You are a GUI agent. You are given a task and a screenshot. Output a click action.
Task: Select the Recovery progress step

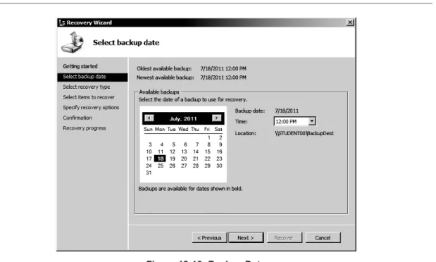tap(85, 128)
